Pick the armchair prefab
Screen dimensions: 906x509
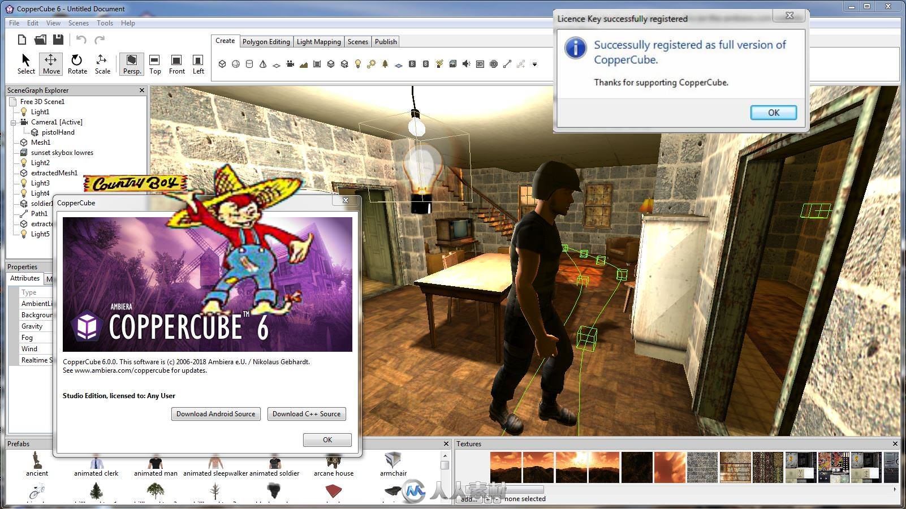coord(393,465)
